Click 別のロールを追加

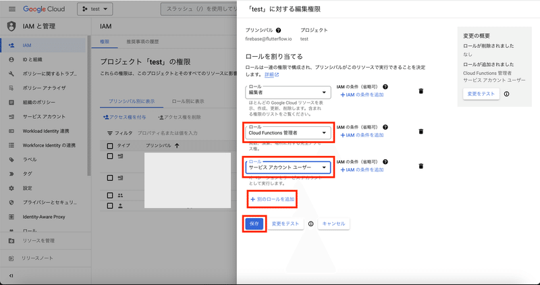coord(272,199)
